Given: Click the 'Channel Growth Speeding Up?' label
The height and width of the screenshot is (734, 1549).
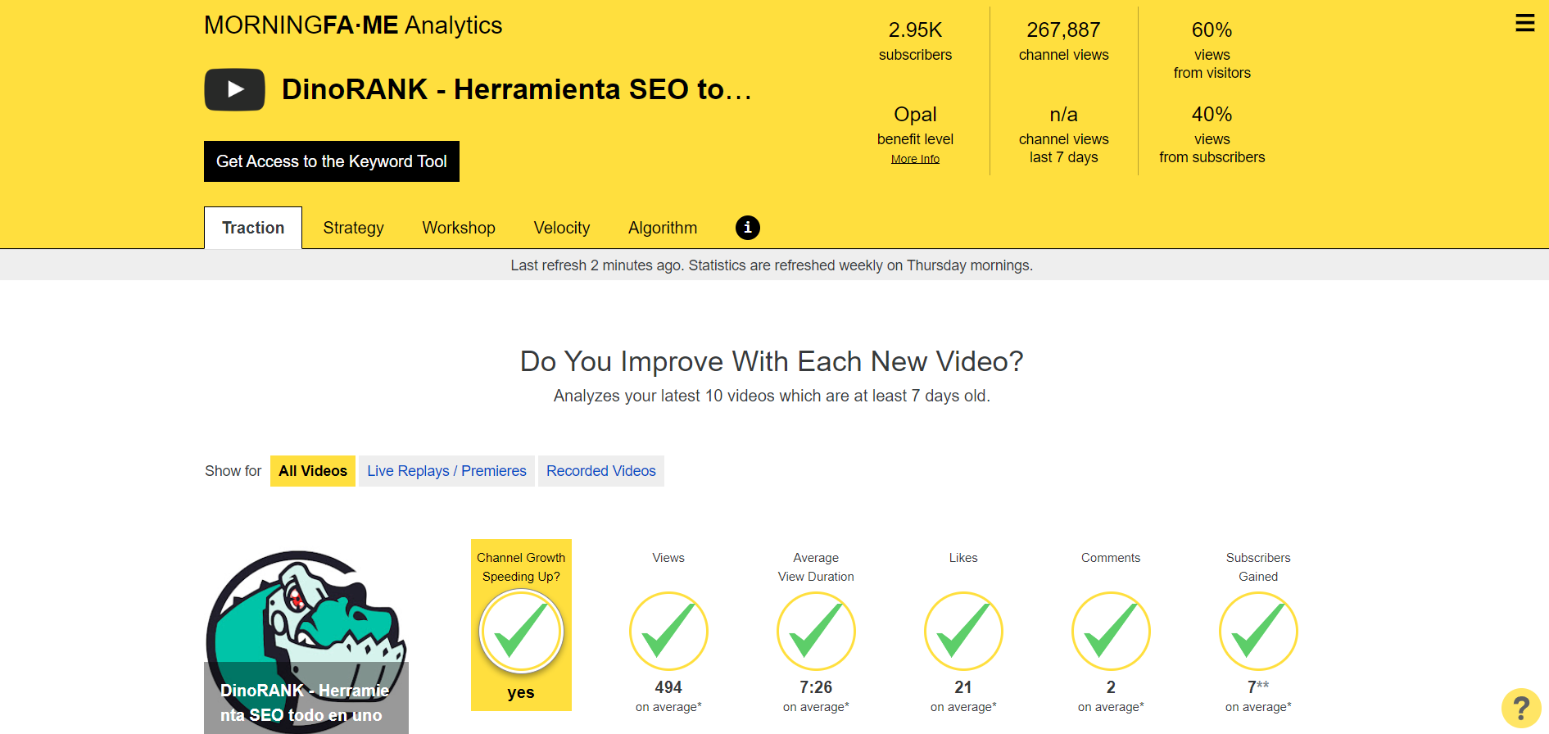Looking at the screenshot, I should pos(521,567).
